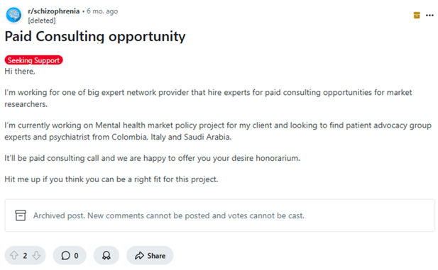Click the Hit me up closing sentence
Screen dimensions: 438x270
[111, 179]
